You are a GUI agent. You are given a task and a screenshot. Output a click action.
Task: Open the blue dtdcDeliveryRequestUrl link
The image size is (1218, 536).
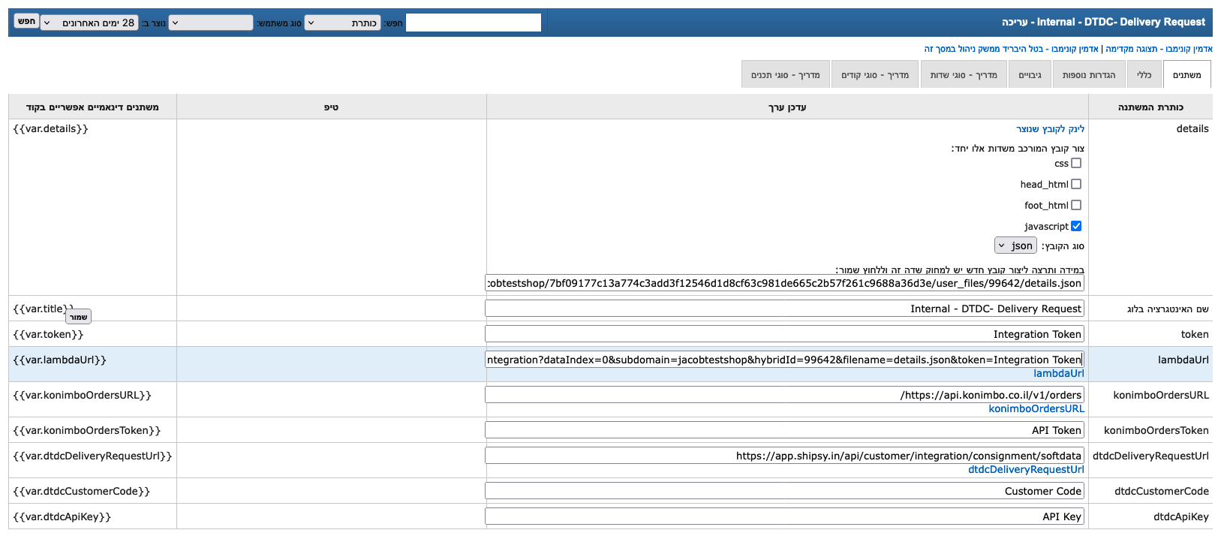pyautogui.click(x=1026, y=469)
